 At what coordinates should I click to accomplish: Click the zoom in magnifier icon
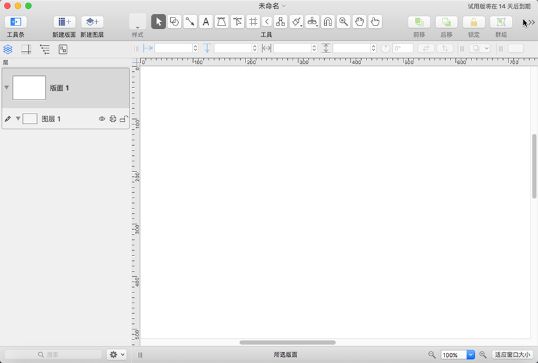[x=483, y=354]
